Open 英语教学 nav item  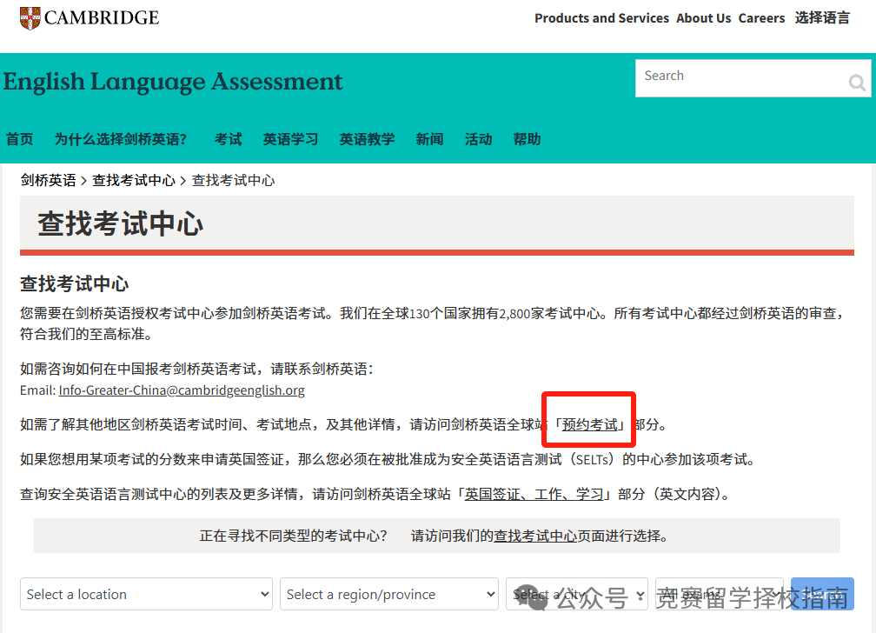[x=367, y=139]
